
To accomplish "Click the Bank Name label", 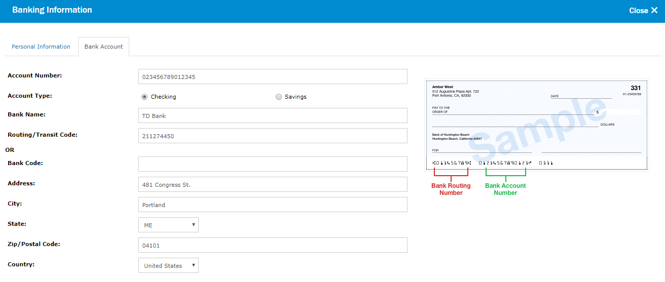I will click(26, 114).
